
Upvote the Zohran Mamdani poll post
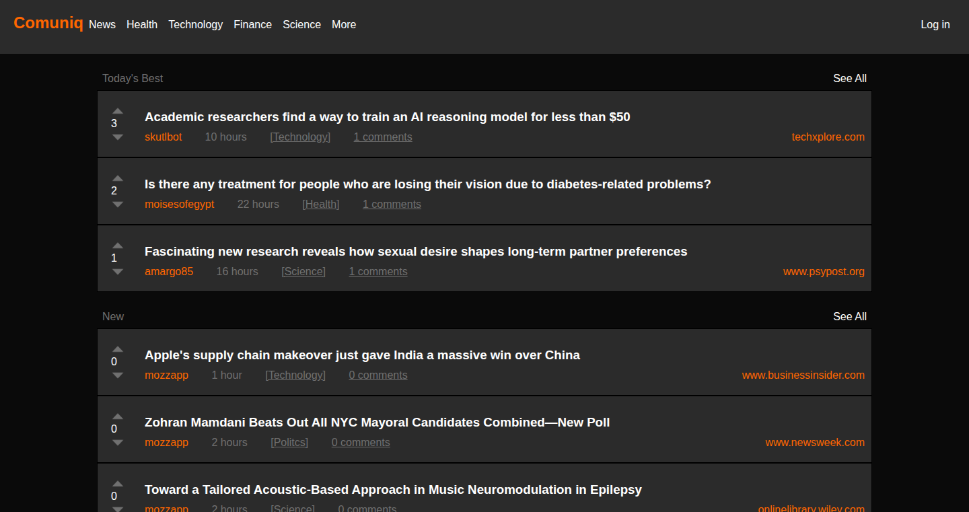tap(118, 416)
